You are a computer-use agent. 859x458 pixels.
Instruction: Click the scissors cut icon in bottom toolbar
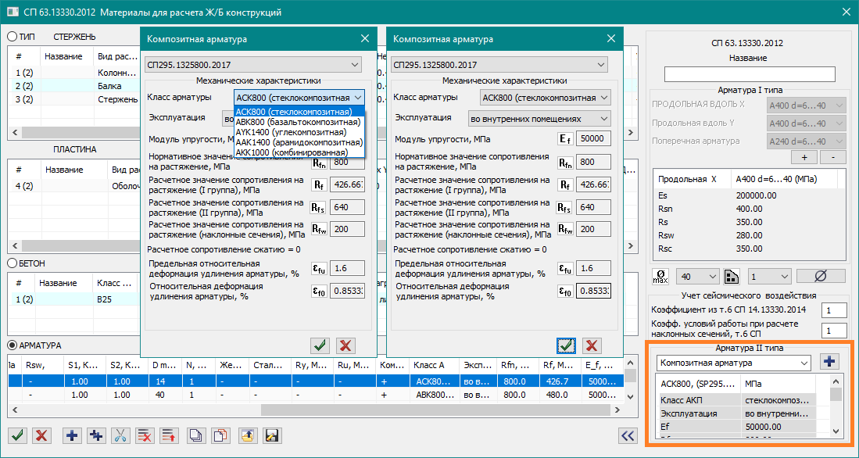(x=120, y=435)
